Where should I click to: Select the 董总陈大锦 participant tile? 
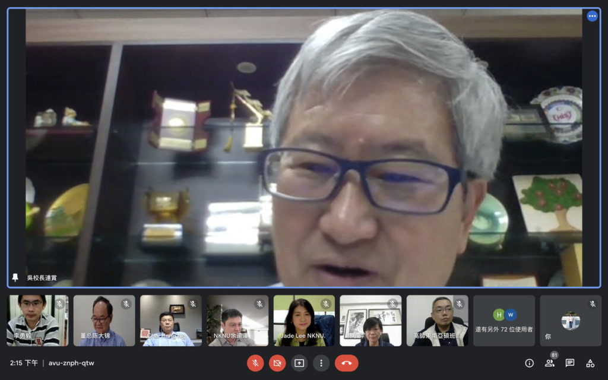tap(104, 321)
